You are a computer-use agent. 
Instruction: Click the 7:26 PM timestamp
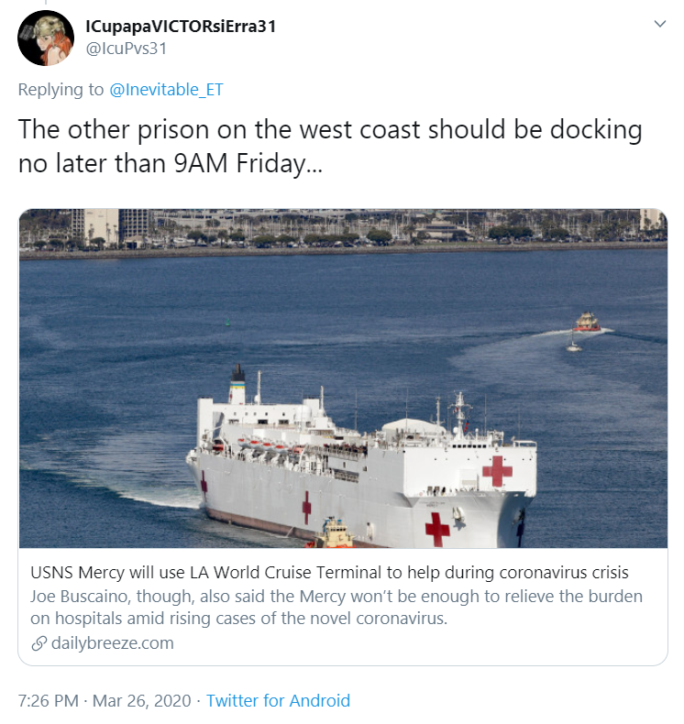point(48,701)
